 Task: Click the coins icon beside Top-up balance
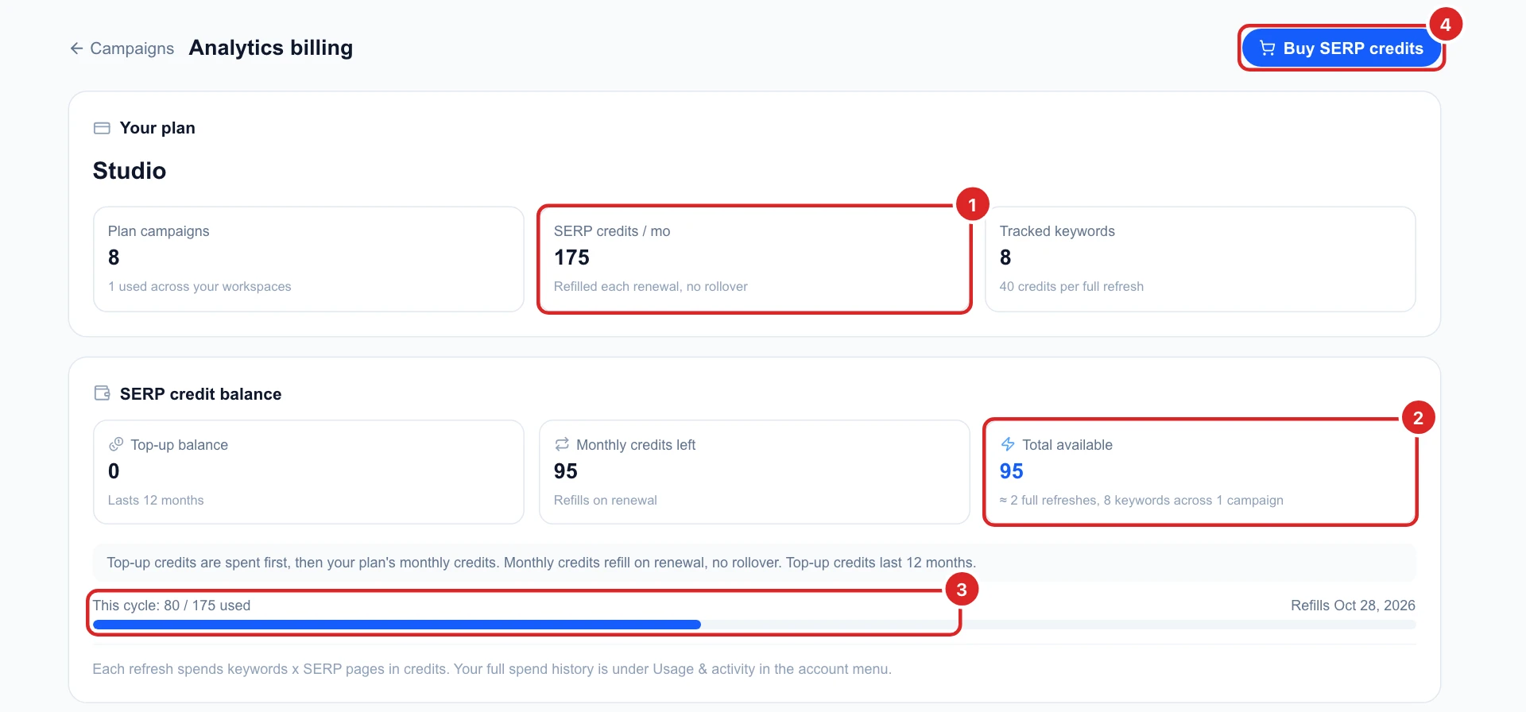click(x=116, y=444)
